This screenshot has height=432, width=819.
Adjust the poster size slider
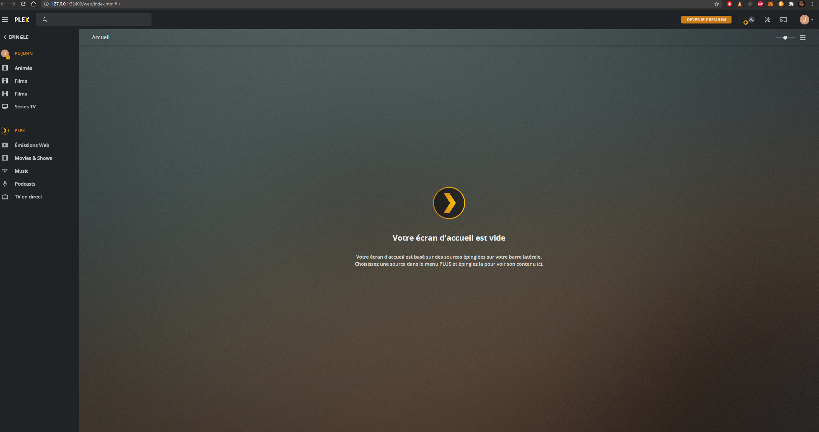pos(785,38)
